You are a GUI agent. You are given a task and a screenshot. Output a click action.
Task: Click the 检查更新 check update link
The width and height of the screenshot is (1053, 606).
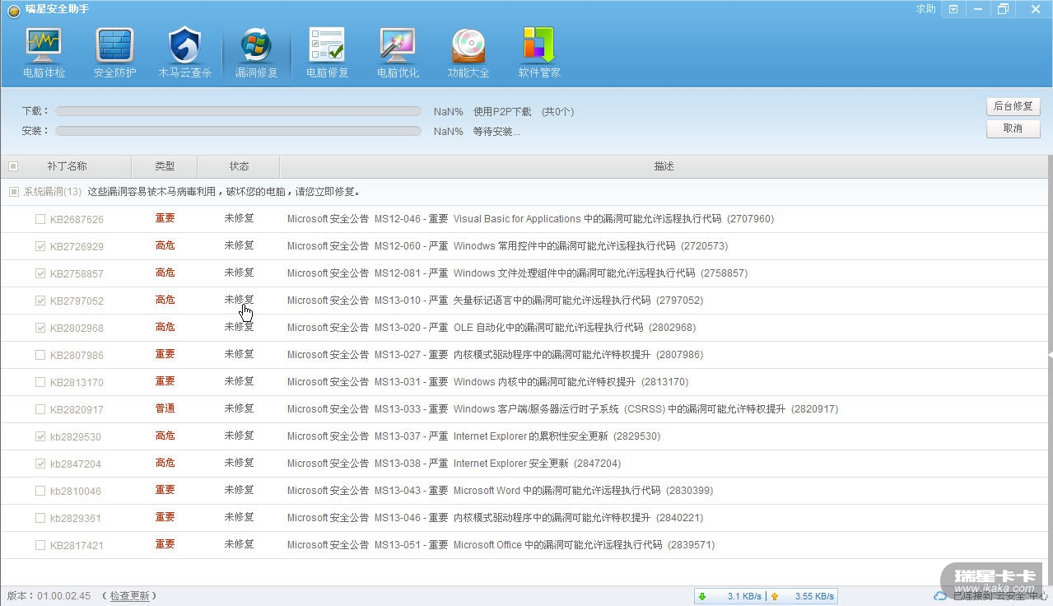(x=130, y=596)
